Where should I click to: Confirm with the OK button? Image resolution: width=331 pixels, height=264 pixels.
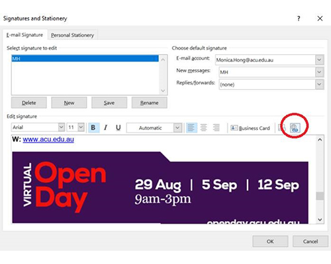[270, 242]
